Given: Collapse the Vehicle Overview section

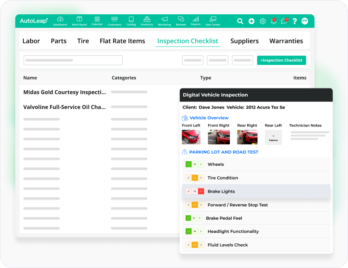Looking at the screenshot, I should (209, 118).
